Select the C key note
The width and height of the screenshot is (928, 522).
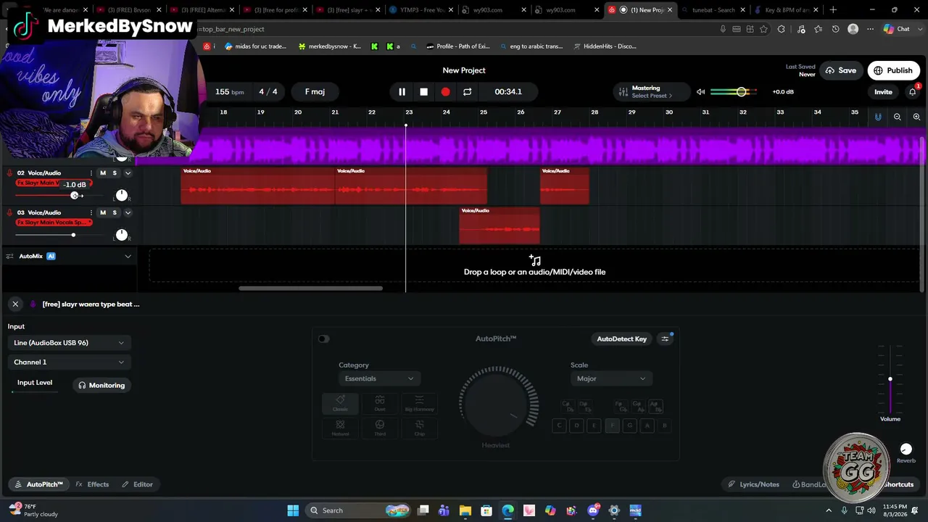(559, 426)
